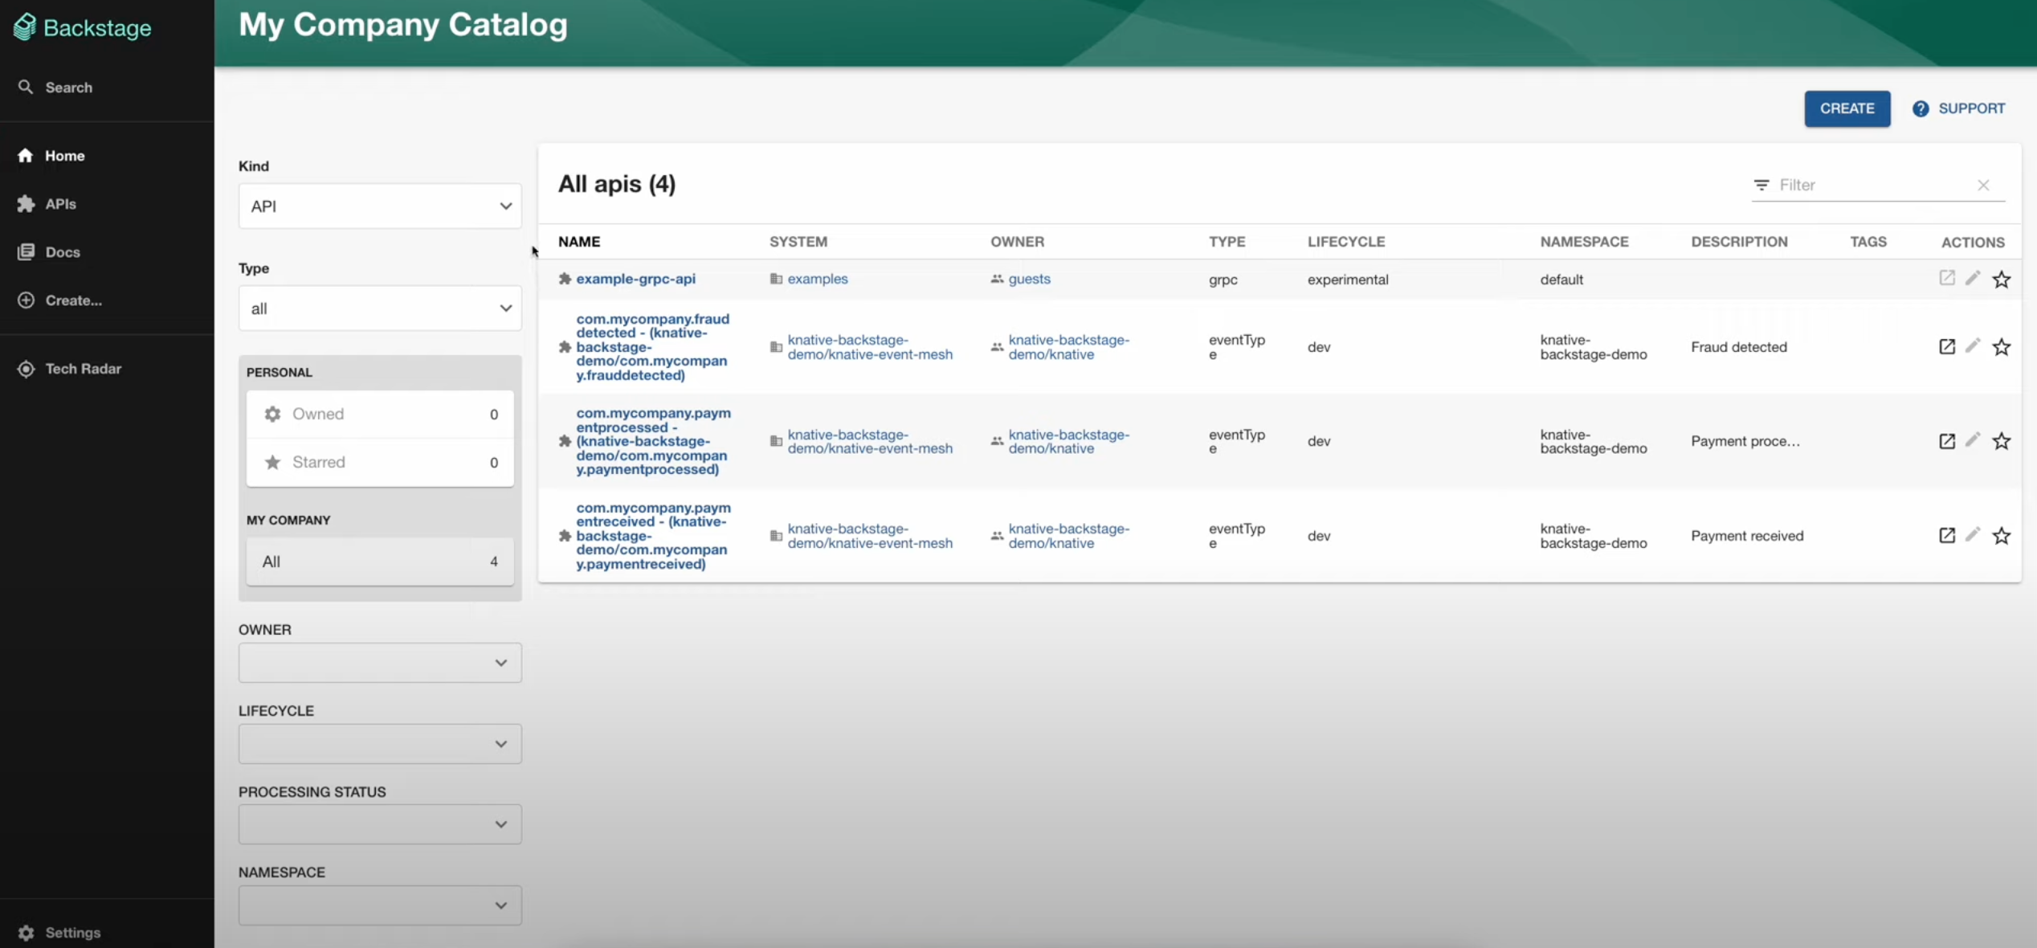The height and width of the screenshot is (948, 2037).
Task: Open the examples system link
Action: click(x=818, y=279)
